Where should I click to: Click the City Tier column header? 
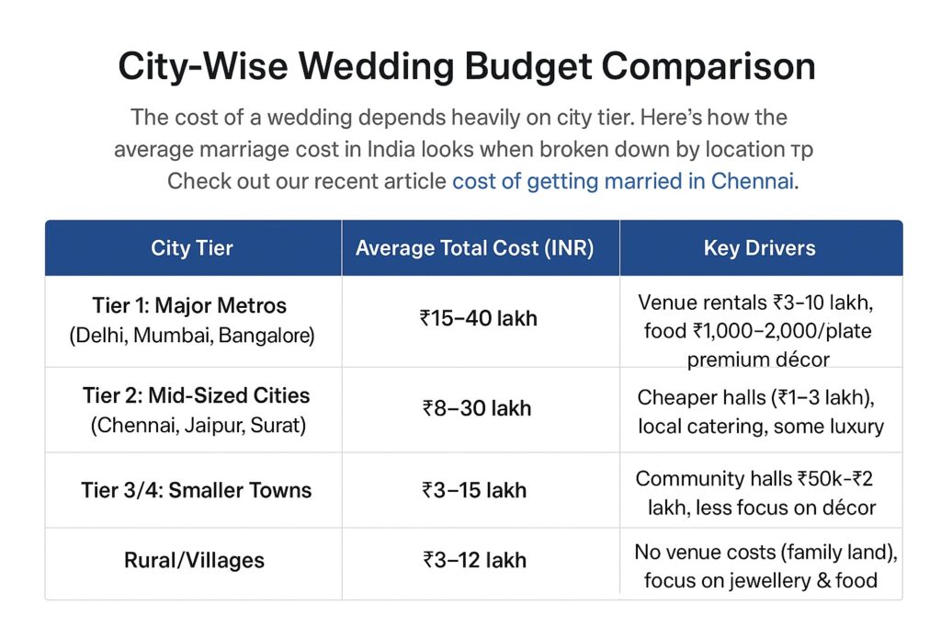192,248
